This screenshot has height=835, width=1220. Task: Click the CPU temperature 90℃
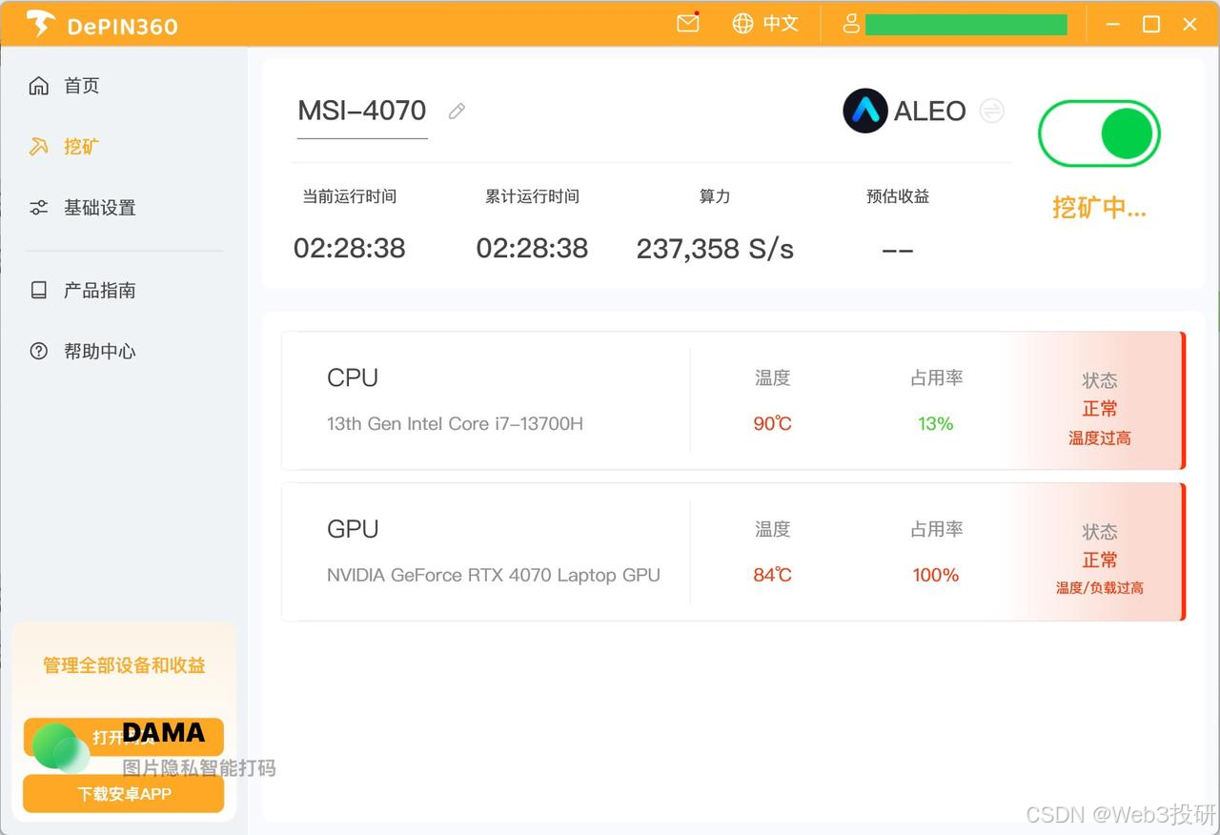773,423
